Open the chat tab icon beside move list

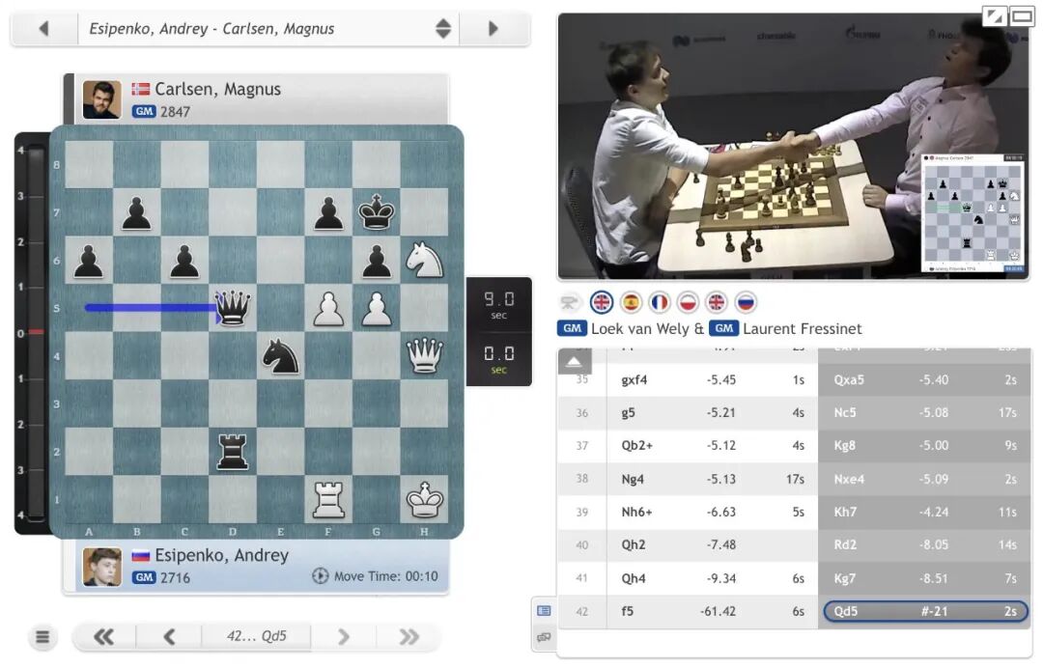coord(544,637)
